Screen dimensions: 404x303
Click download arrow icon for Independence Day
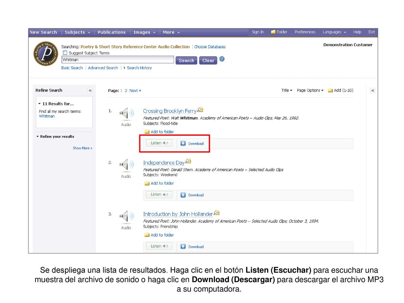(x=183, y=195)
